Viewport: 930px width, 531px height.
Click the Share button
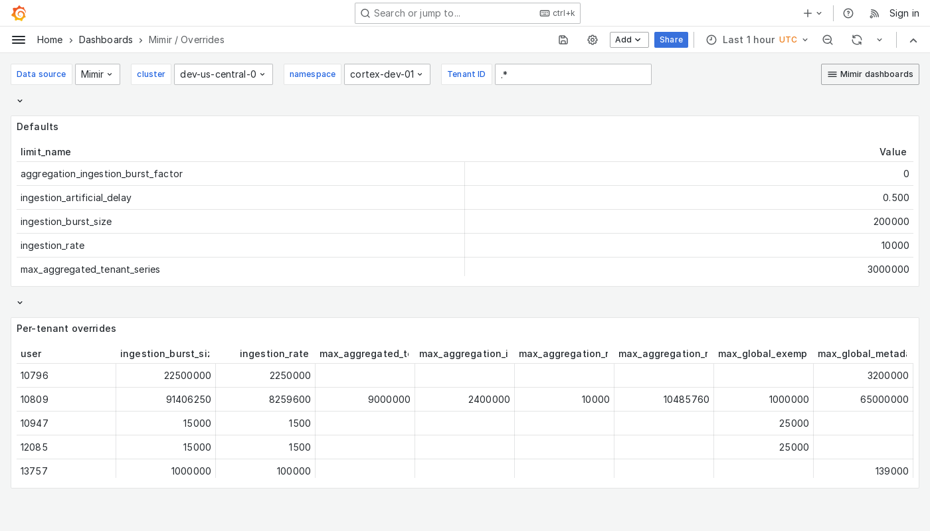[671, 40]
